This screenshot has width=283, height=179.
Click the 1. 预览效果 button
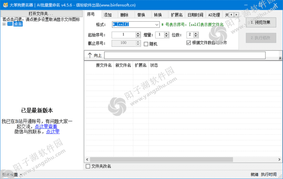(261, 23)
